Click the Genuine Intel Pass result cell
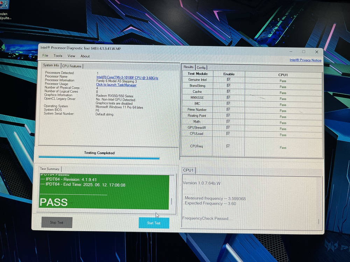350x262 pixels. (x=283, y=81)
